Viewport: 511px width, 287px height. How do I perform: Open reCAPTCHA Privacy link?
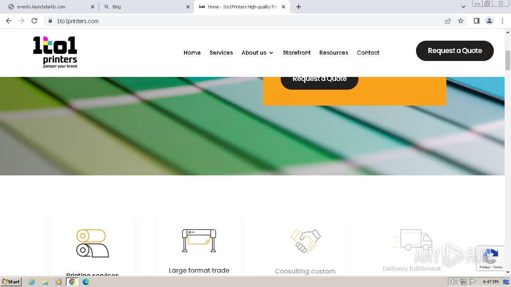tap(484, 267)
